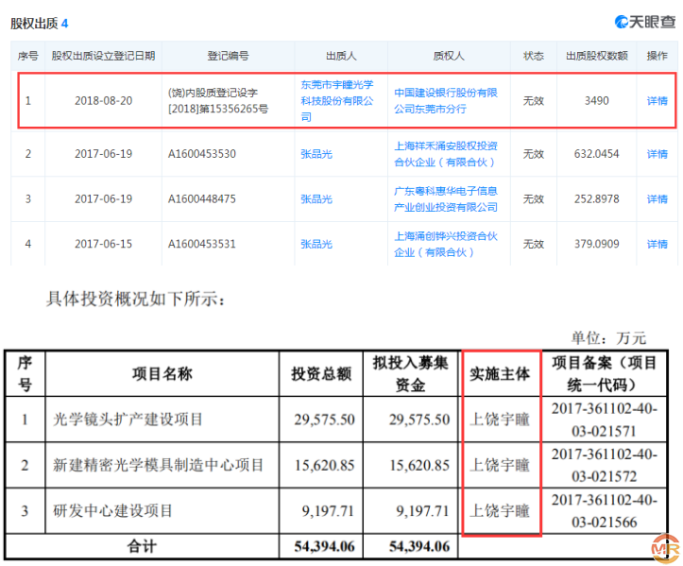Click the 出质股权数额 column header

[x=596, y=56]
